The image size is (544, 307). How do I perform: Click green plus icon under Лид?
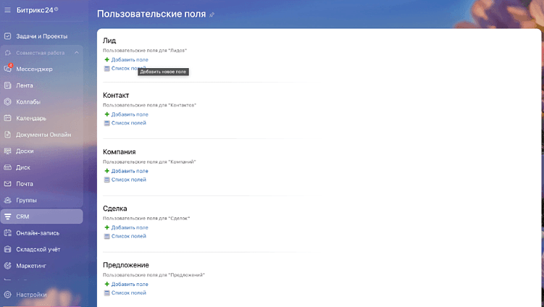(x=107, y=59)
